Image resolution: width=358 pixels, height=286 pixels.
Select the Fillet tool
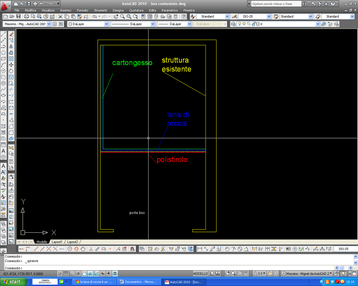(x=11, y=132)
